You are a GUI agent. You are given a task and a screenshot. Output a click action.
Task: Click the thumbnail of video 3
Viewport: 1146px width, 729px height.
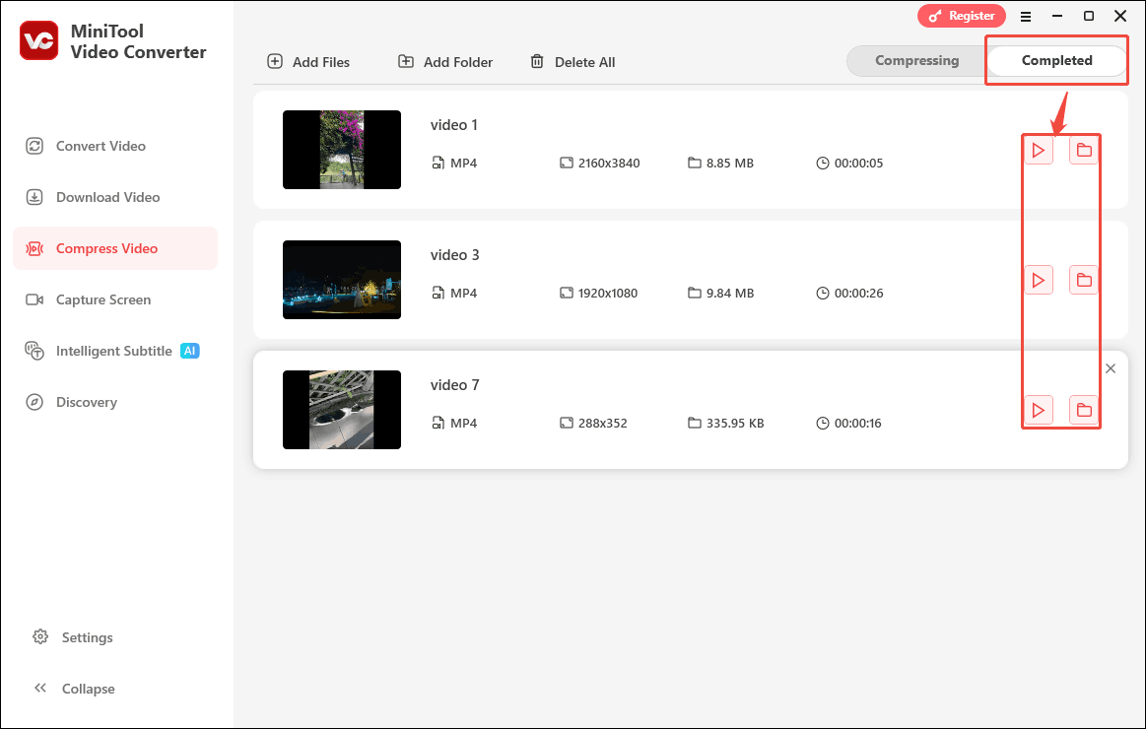[x=342, y=280]
